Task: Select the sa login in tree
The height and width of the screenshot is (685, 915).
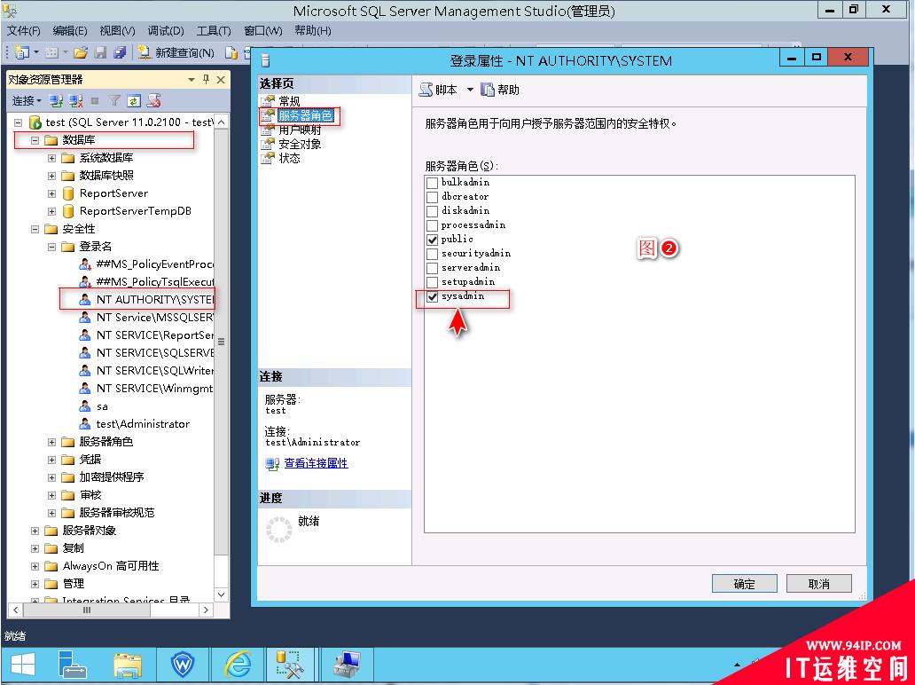Action: (102, 406)
